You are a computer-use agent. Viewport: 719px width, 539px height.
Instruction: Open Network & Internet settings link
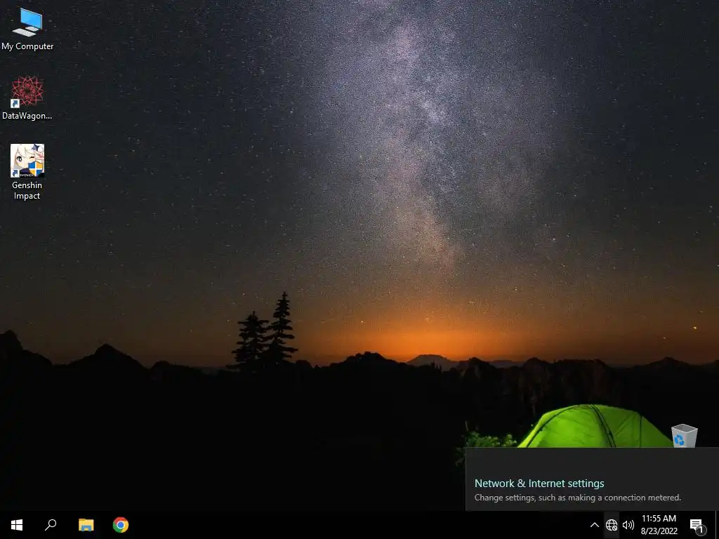(x=539, y=483)
